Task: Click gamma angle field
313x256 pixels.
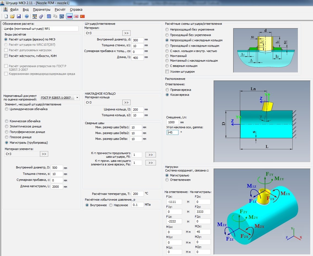Action: 172,132
